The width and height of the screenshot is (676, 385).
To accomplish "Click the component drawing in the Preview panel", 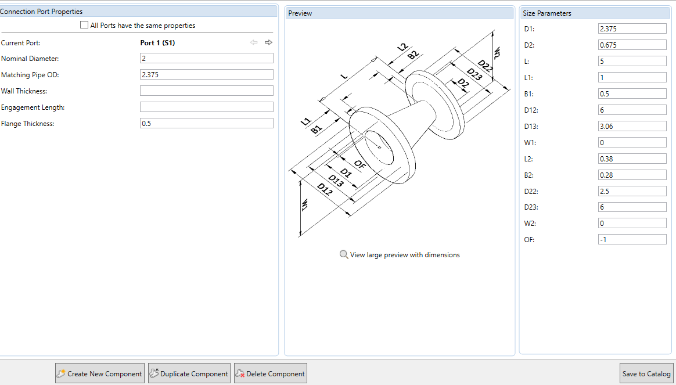I will 401,134.
